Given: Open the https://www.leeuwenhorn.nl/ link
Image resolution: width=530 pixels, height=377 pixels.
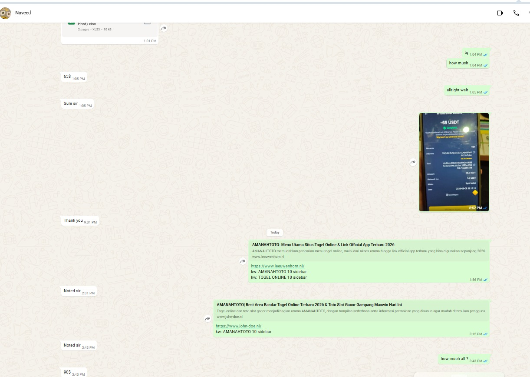Looking at the screenshot, I should coord(278,266).
